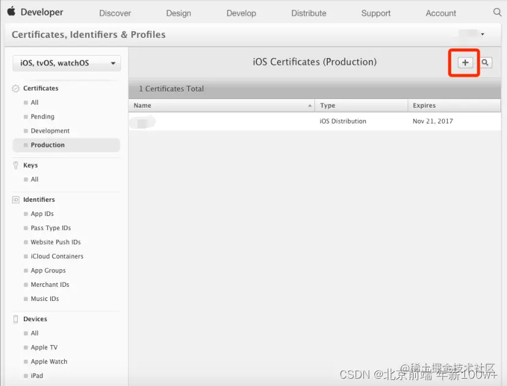Click the Devices section heading
This screenshot has width=507, height=386.
point(35,319)
